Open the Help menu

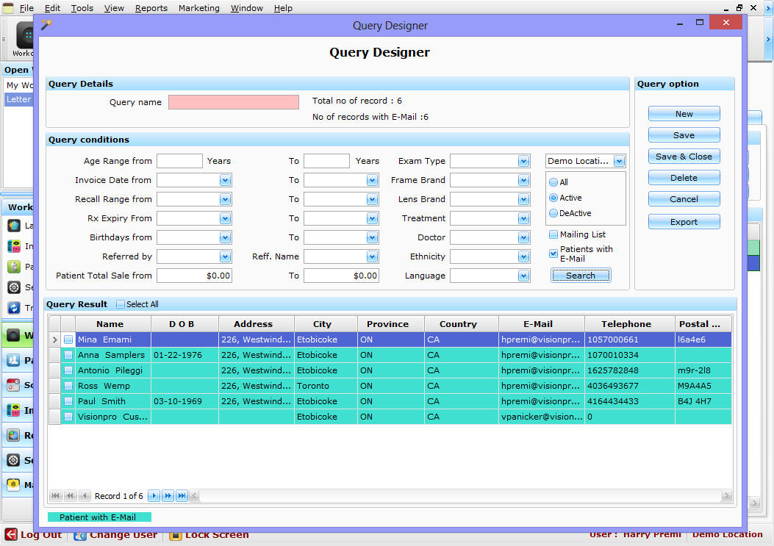(x=283, y=8)
